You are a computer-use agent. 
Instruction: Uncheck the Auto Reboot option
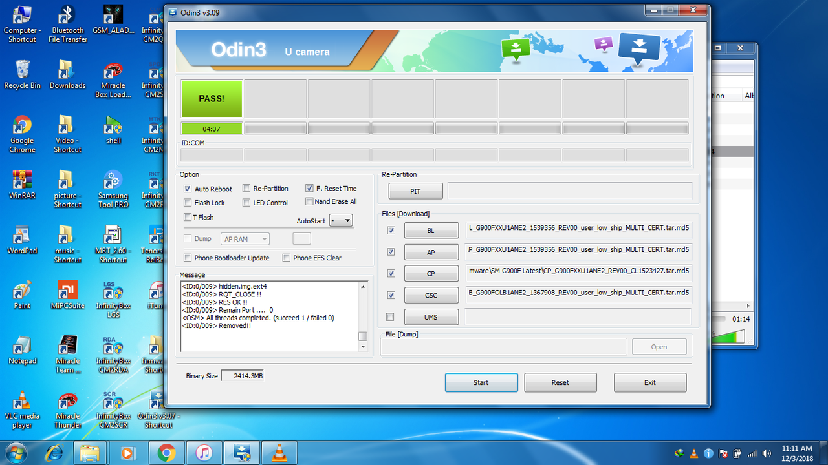coord(188,189)
